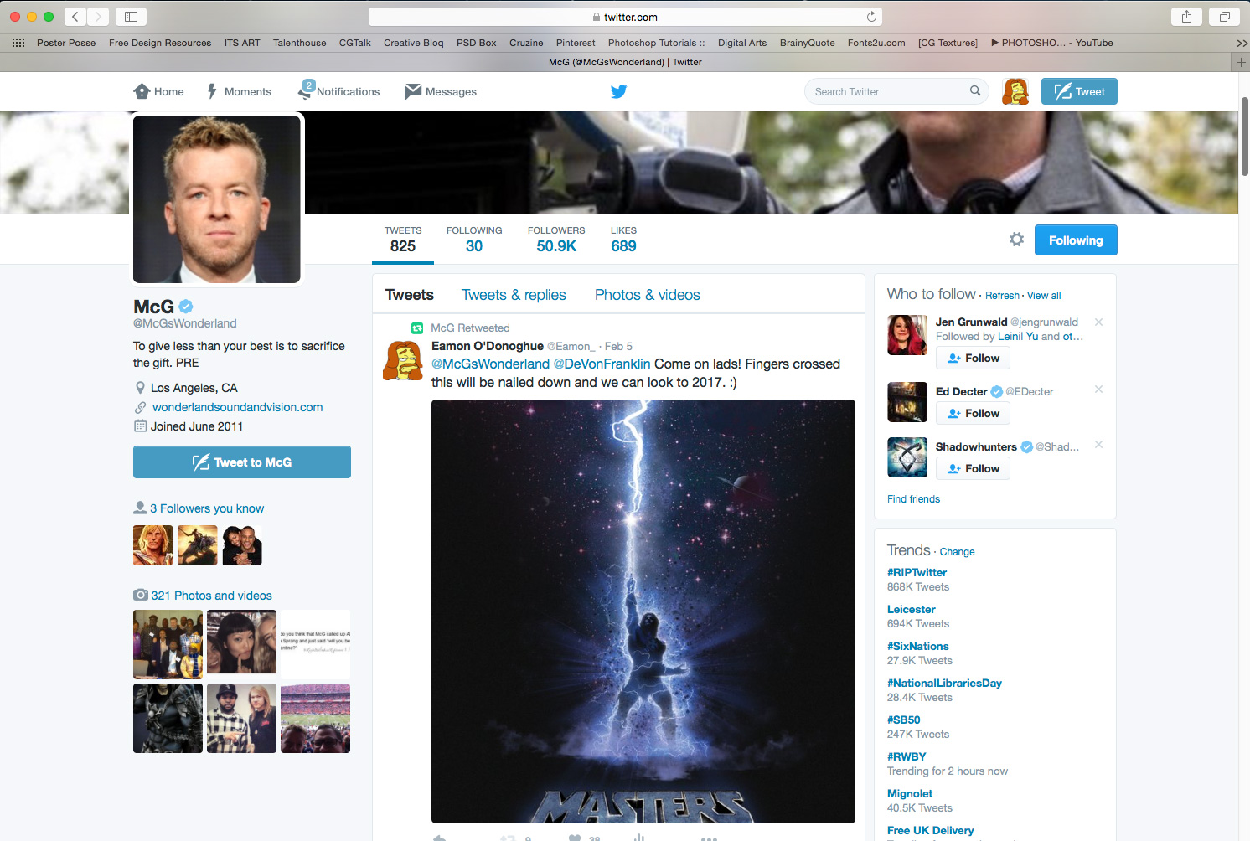Viewport: 1250px width, 841px height.
Task: Refresh Who to follow suggestions
Action: pyautogui.click(x=1002, y=296)
